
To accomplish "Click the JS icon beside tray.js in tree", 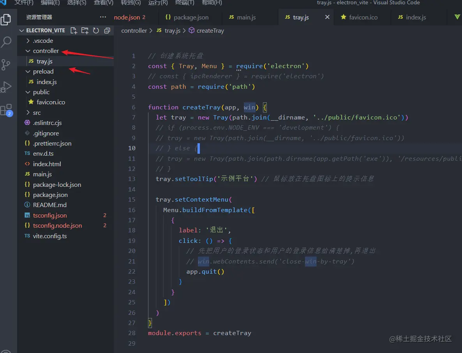I will click(x=31, y=61).
